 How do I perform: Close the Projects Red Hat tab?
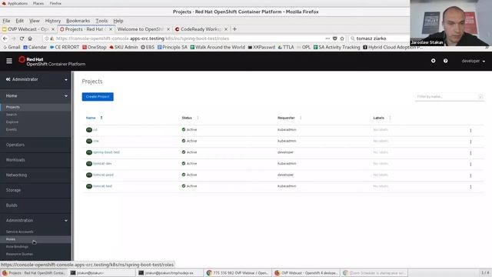[111, 29]
